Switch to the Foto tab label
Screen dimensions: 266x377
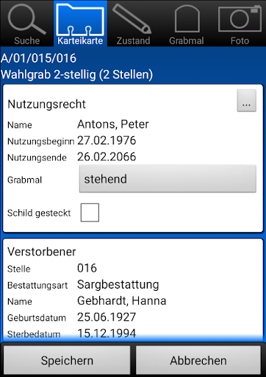(240, 40)
